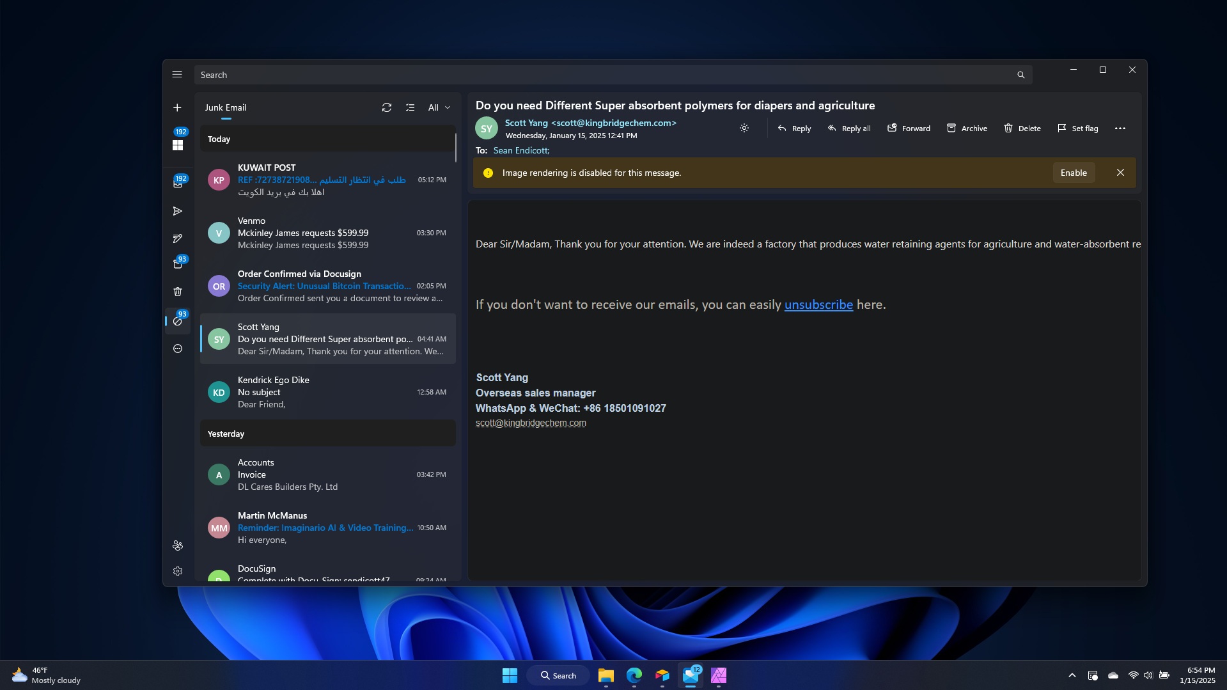Collapse the Yesterday group header
This screenshot has width=1227, height=690.
pyautogui.click(x=328, y=434)
